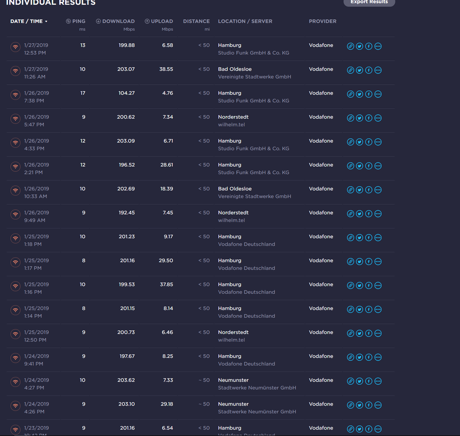The height and width of the screenshot is (436, 460).
Task: Click date 1/24/2019 4:26 PM
Action: pos(36,408)
